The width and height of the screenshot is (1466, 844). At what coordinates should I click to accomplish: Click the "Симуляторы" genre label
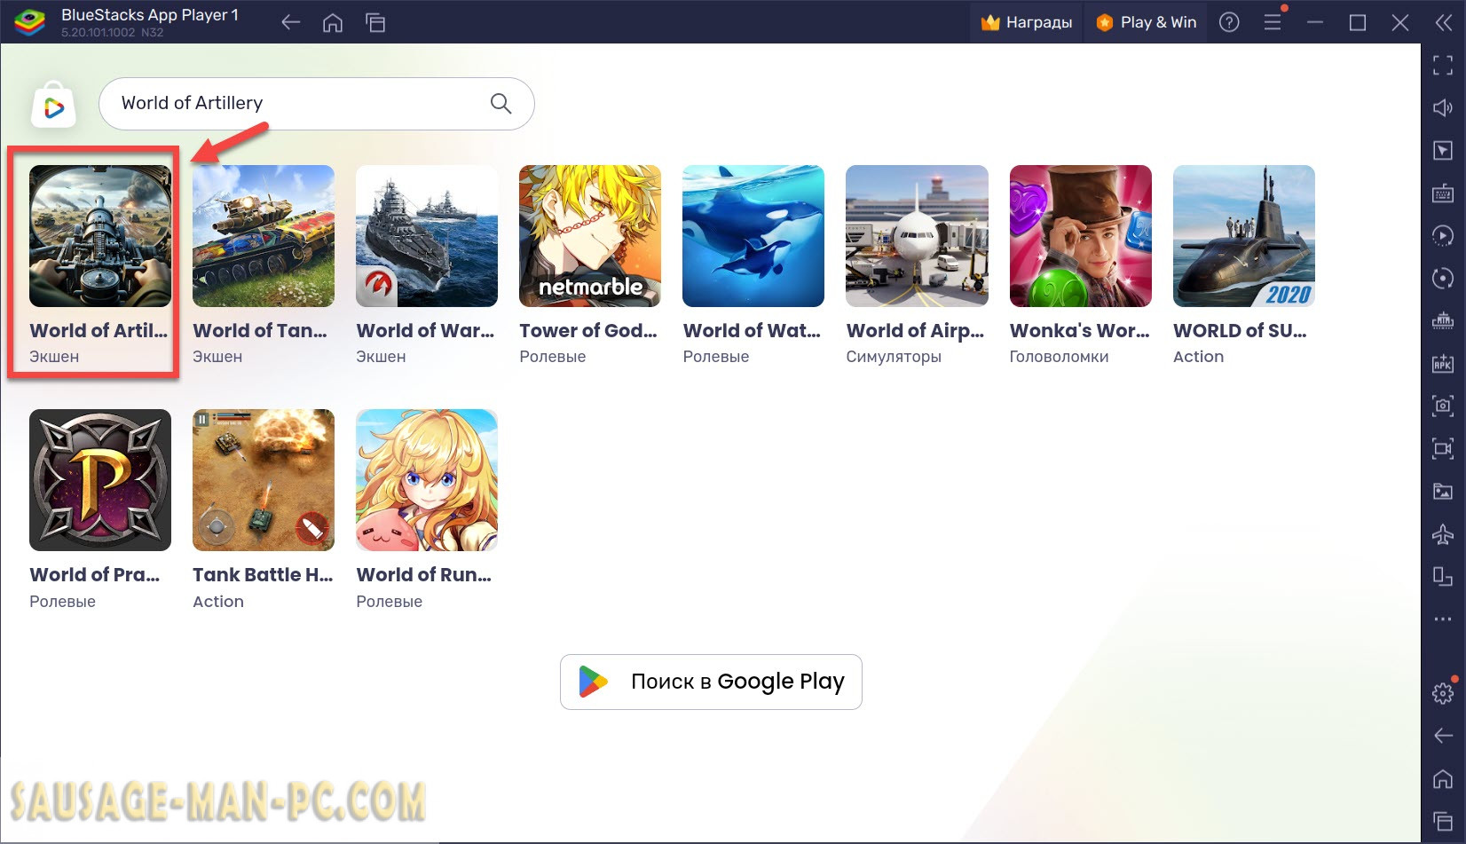coord(894,357)
